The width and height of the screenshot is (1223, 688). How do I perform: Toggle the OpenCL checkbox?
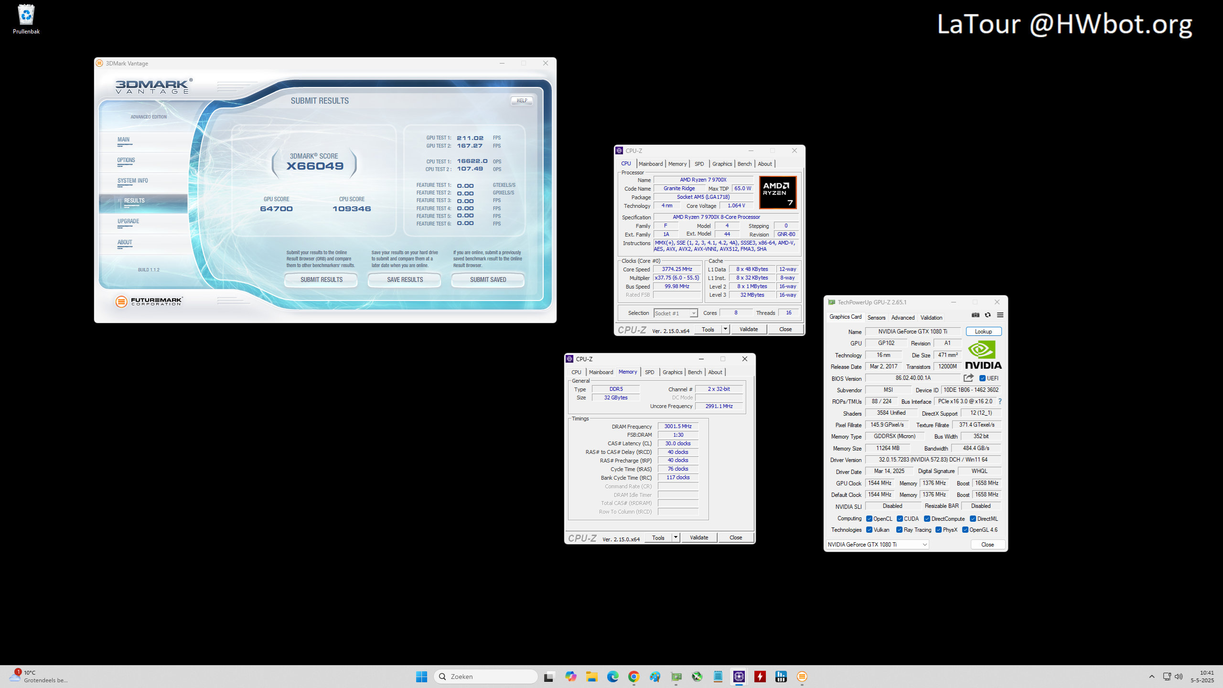pos(869,519)
